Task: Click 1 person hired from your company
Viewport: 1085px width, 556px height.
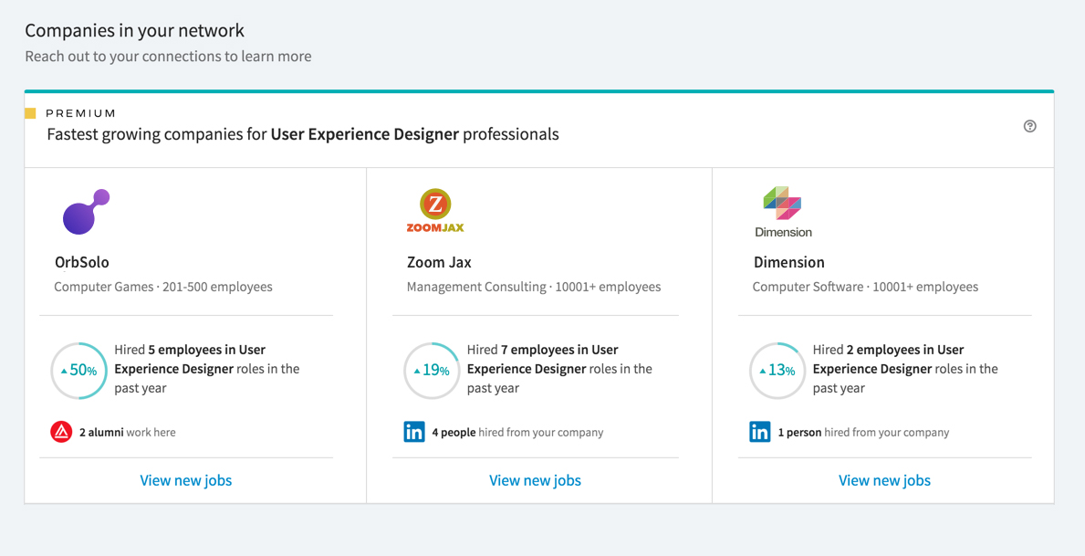Action: (x=863, y=432)
